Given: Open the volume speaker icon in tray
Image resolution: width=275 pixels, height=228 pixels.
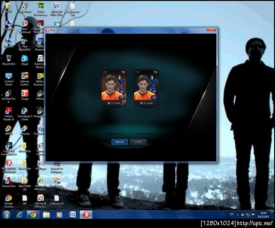Looking at the screenshot, I should [x=243, y=215].
